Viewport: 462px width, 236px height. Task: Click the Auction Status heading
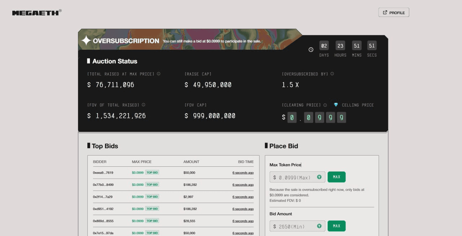pyautogui.click(x=115, y=61)
